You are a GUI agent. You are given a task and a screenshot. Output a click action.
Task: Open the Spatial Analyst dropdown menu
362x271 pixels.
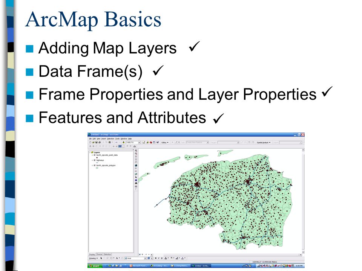tap(264, 143)
